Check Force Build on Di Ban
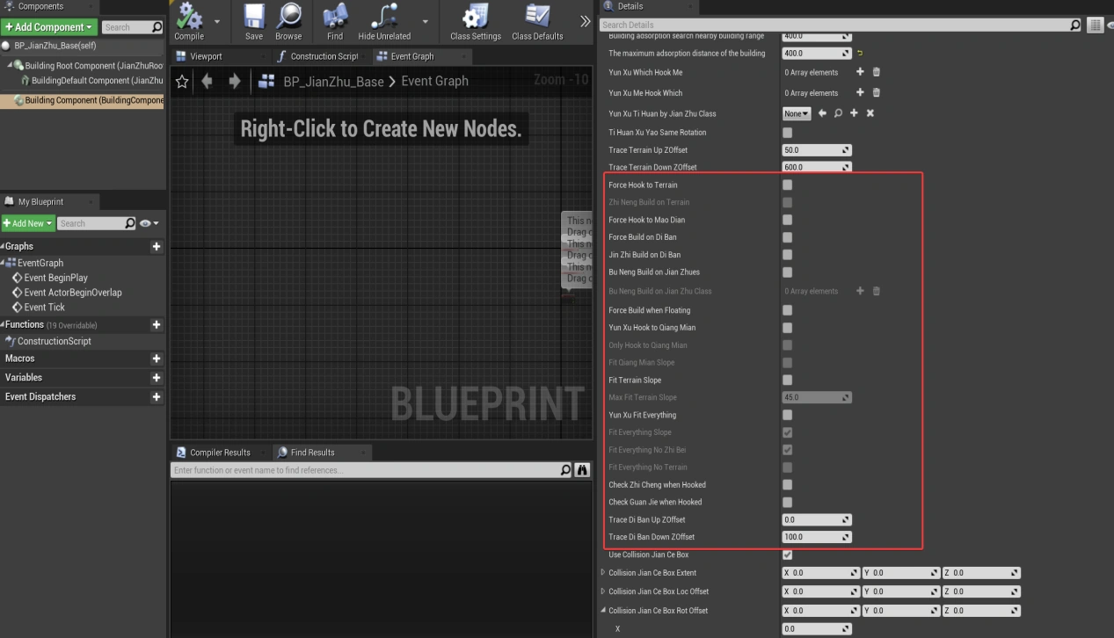This screenshot has width=1114, height=638. pos(787,237)
